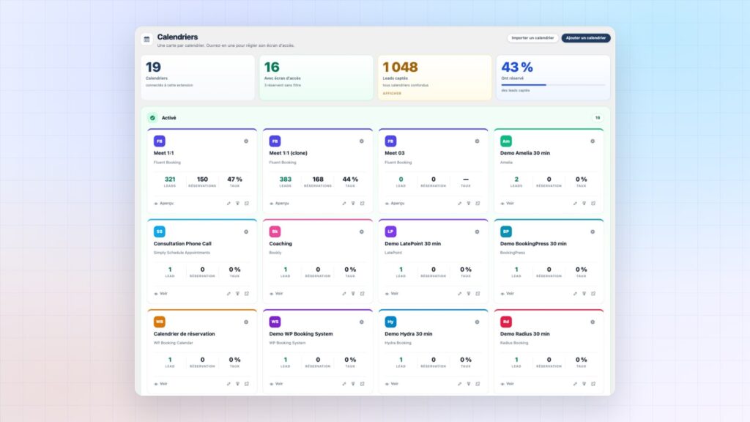Screen dimensions: 750x422
Task: Click the blue SS badge on Consultation Phone Call
Action: (159, 232)
